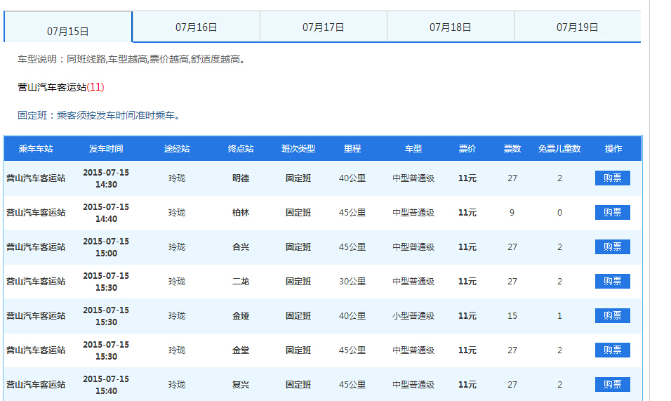Go to the 07月19日 tab
The height and width of the screenshot is (401, 671).
(x=577, y=27)
